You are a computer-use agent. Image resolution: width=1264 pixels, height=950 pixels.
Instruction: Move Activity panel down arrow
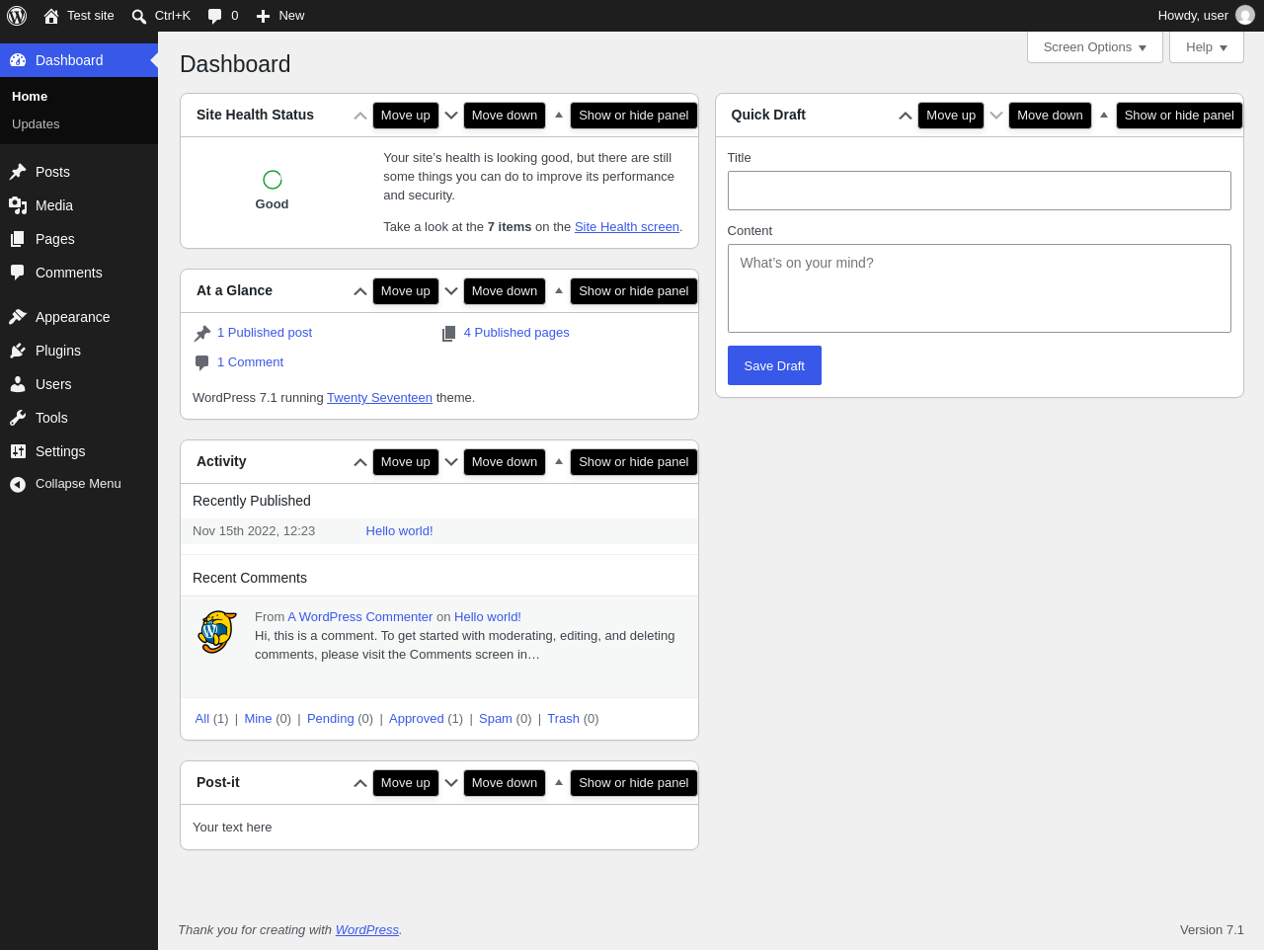[x=451, y=462]
